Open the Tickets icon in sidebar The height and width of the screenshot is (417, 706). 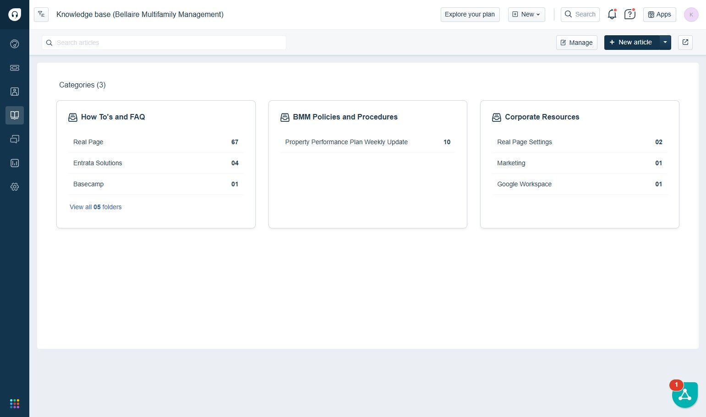pos(15,68)
